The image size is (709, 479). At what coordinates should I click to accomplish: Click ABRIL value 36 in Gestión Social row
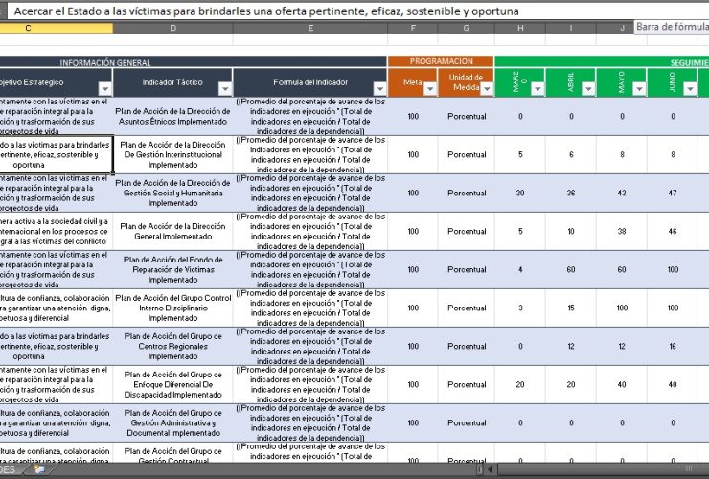pyautogui.click(x=571, y=194)
